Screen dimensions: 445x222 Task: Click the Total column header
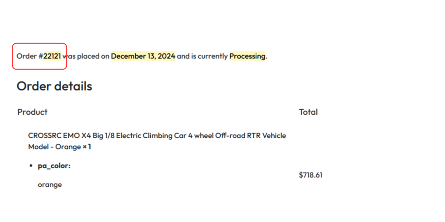click(x=308, y=112)
